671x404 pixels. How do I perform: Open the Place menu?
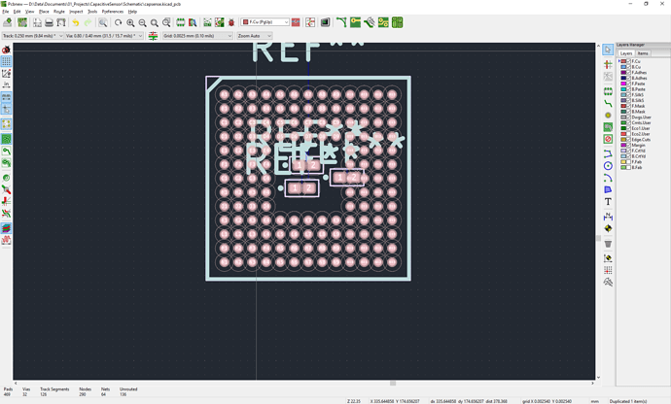(44, 12)
